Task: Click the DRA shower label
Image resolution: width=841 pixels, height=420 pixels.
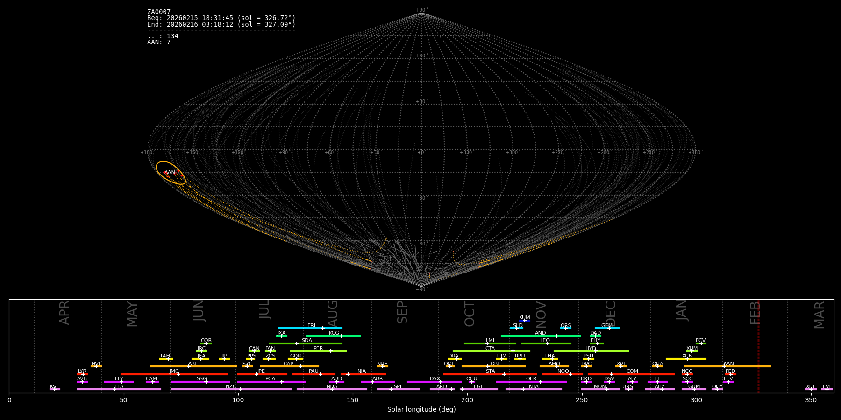Action: point(453,356)
